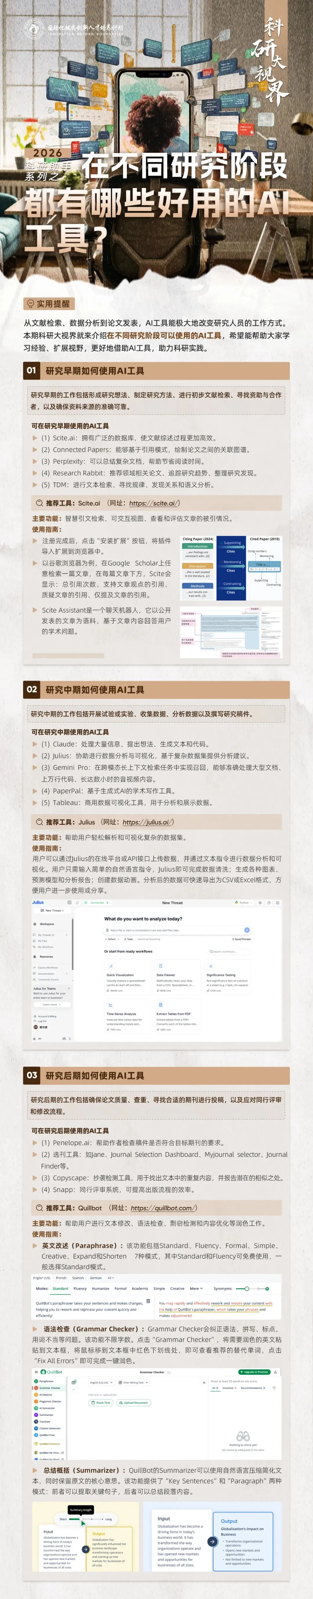Expand the All languages dropdown in QuillBot
The height and width of the screenshot is (1599, 313).
click(x=110, y=1278)
